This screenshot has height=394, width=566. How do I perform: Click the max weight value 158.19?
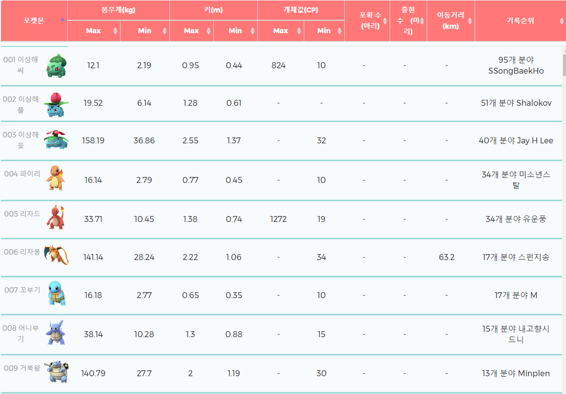click(x=93, y=140)
